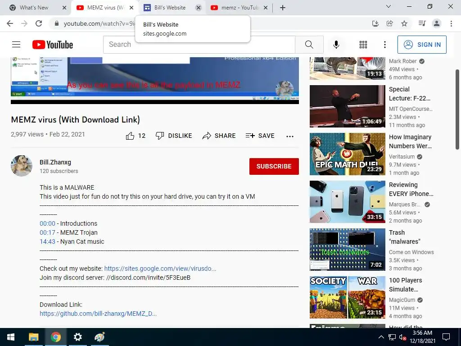Select the MEMZ virus tab
Image resolution: width=461 pixels, height=346 pixels.
coord(105,8)
